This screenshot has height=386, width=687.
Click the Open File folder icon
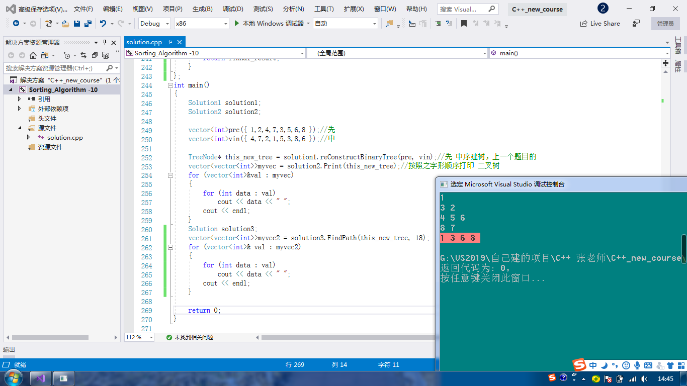click(x=65, y=24)
